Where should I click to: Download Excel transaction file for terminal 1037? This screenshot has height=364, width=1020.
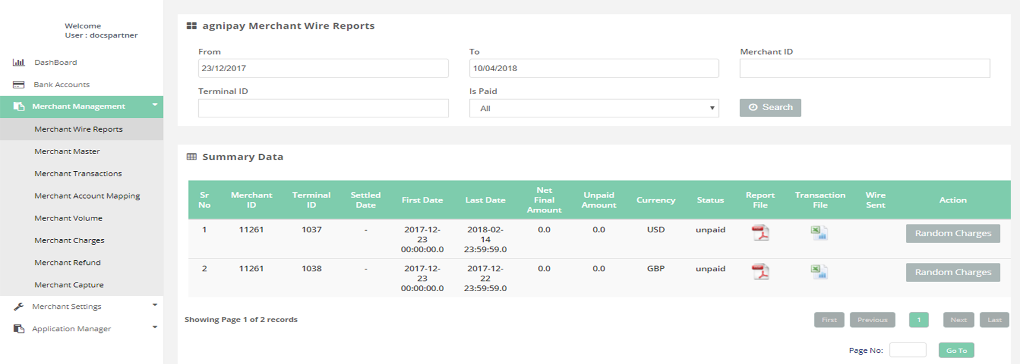pos(819,233)
